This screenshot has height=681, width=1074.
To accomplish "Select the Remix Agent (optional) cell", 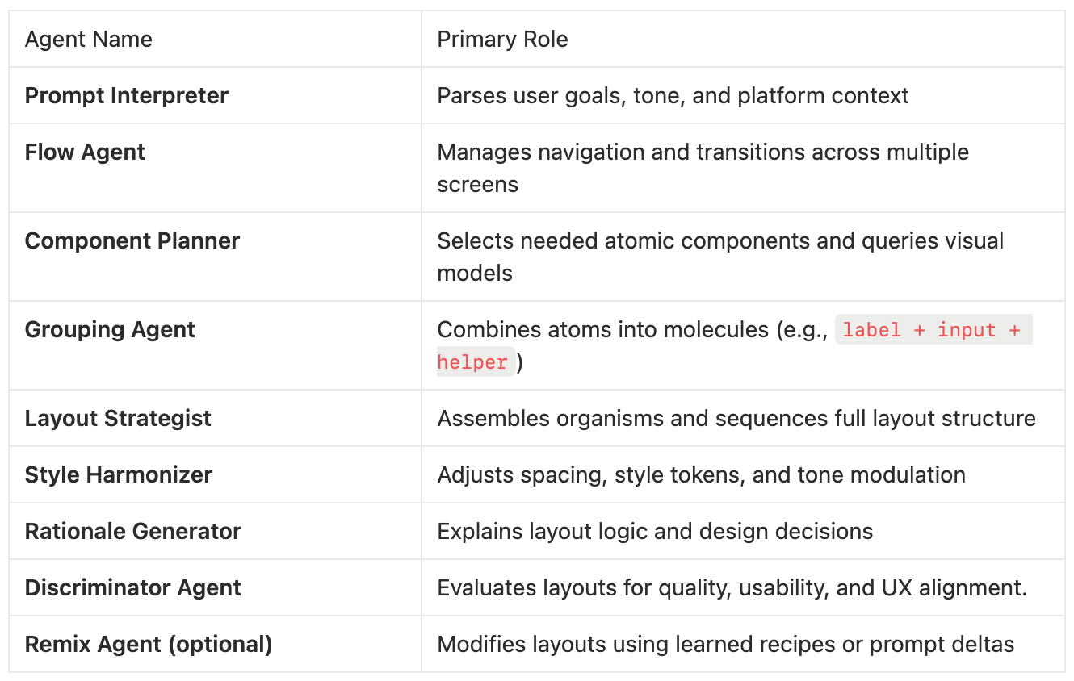I will tap(149, 645).
